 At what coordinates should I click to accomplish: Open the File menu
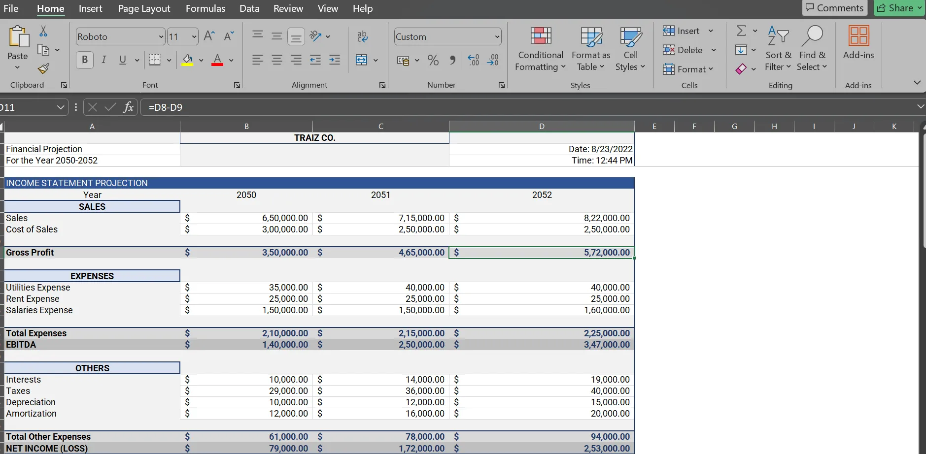[11, 8]
